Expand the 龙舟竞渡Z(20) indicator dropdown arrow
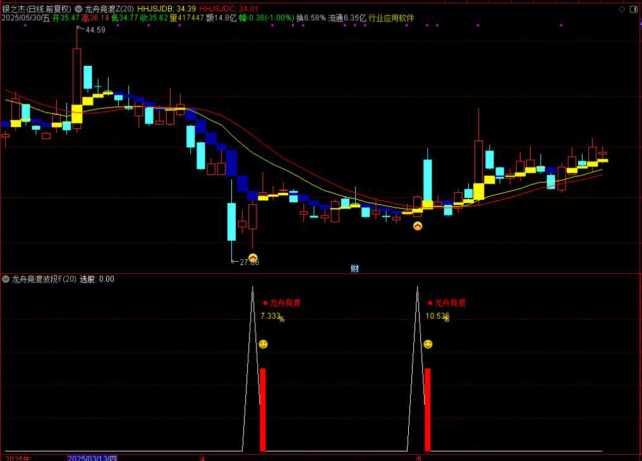The height and width of the screenshot is (461, 642). (x=78, y=9)
